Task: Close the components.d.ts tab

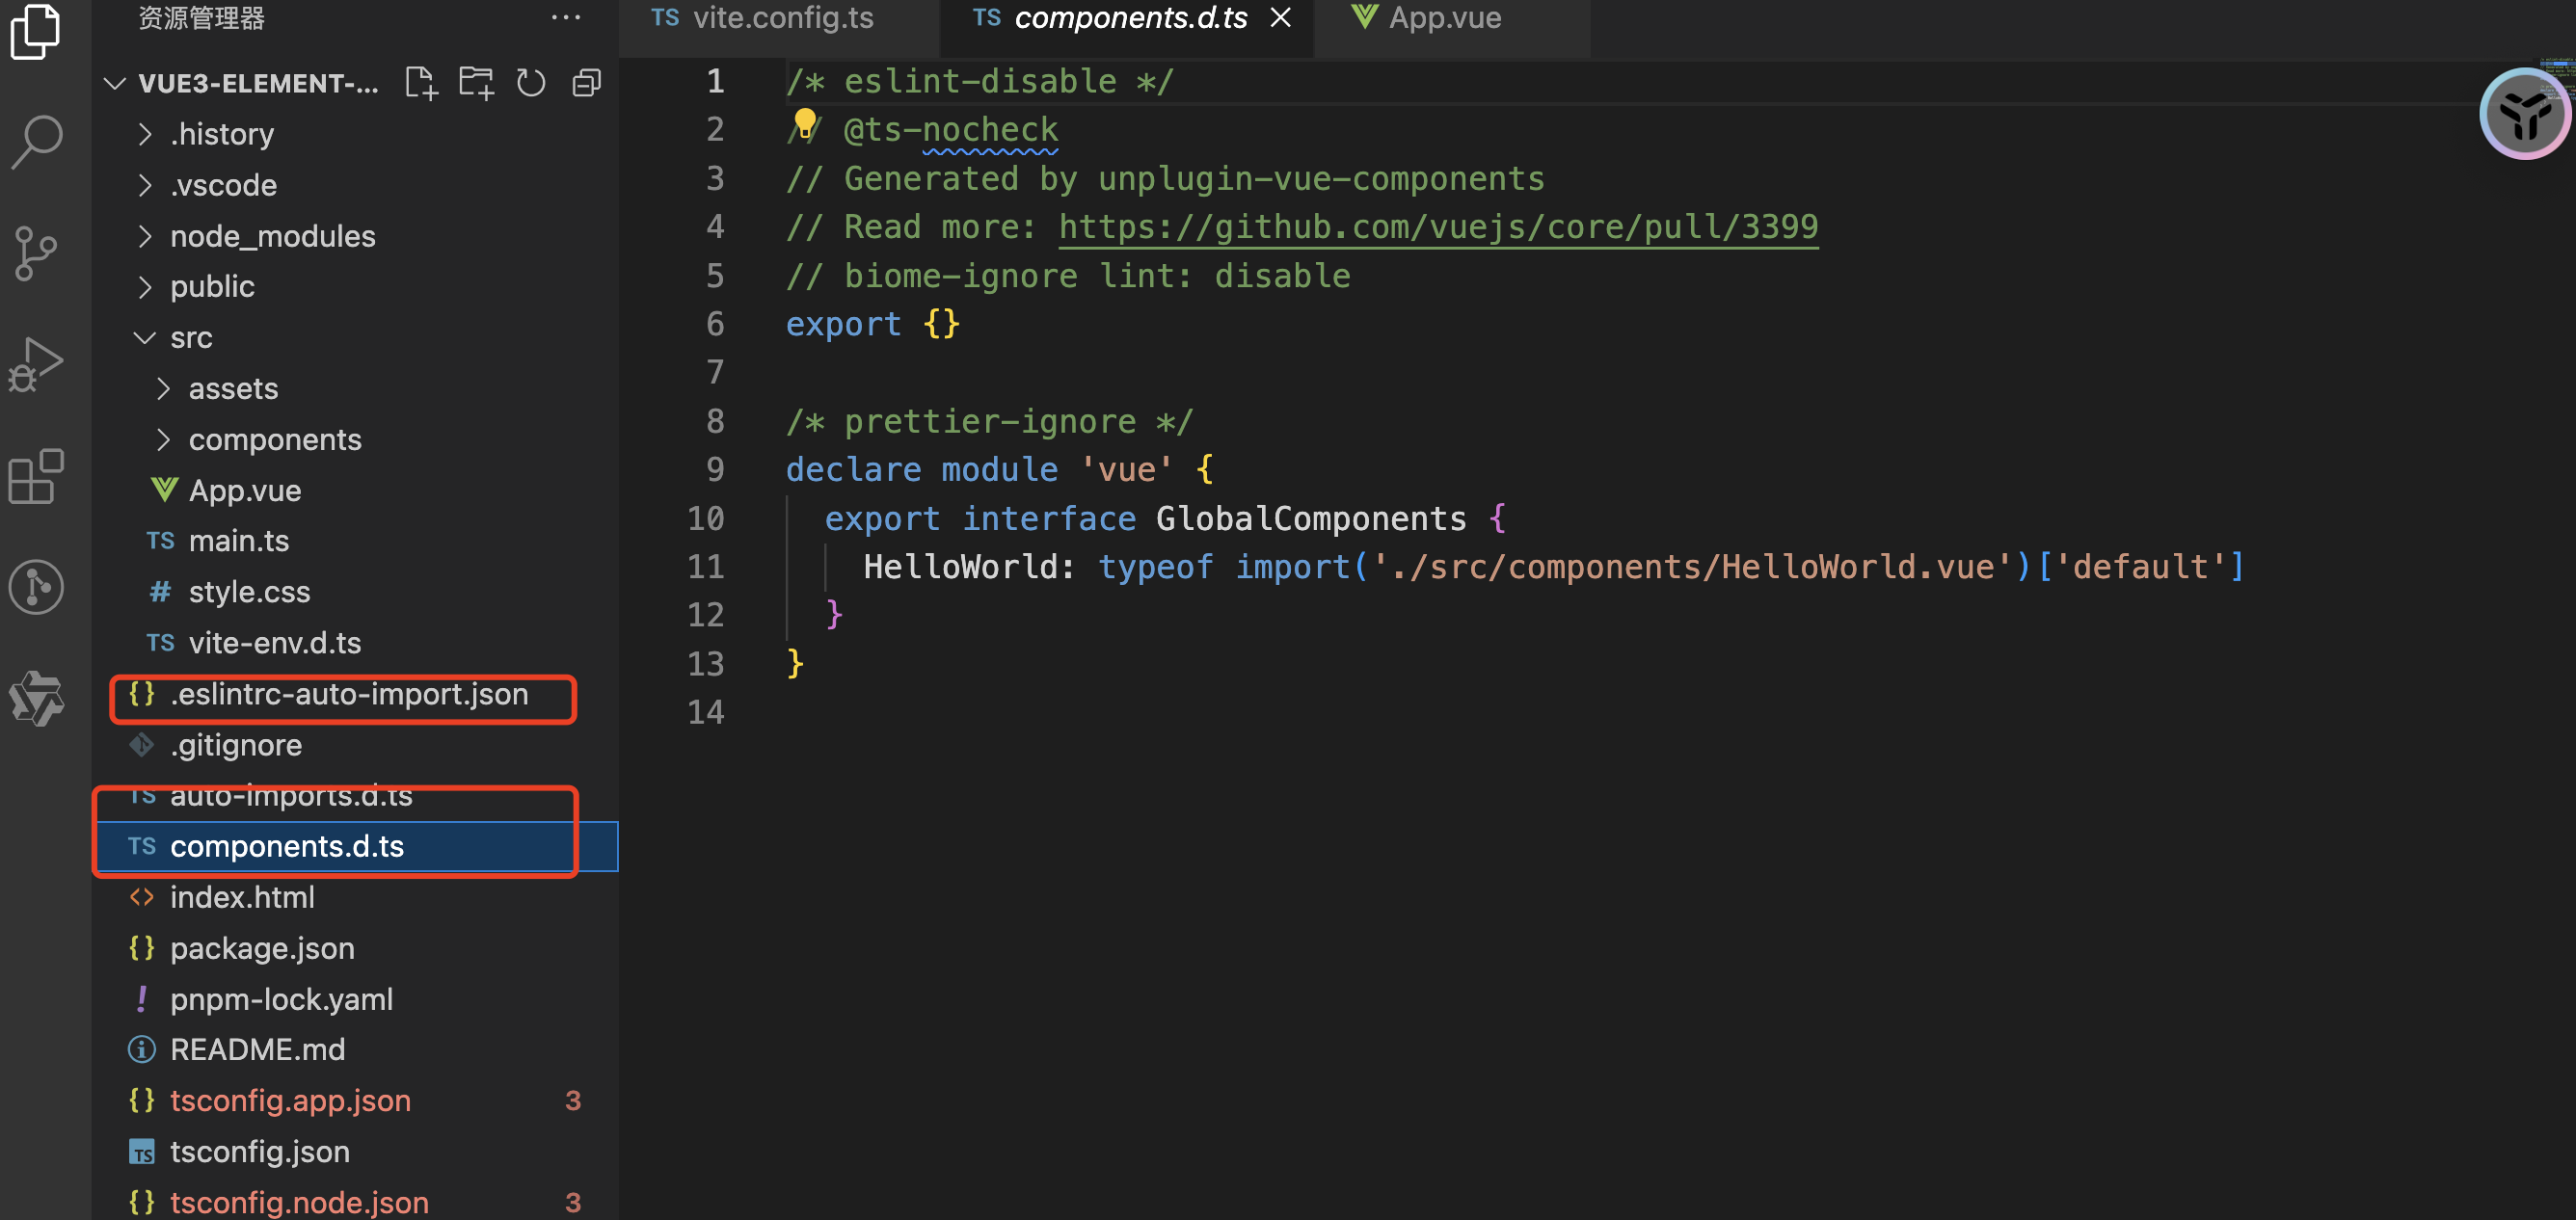Action: tap(1280, 18)
